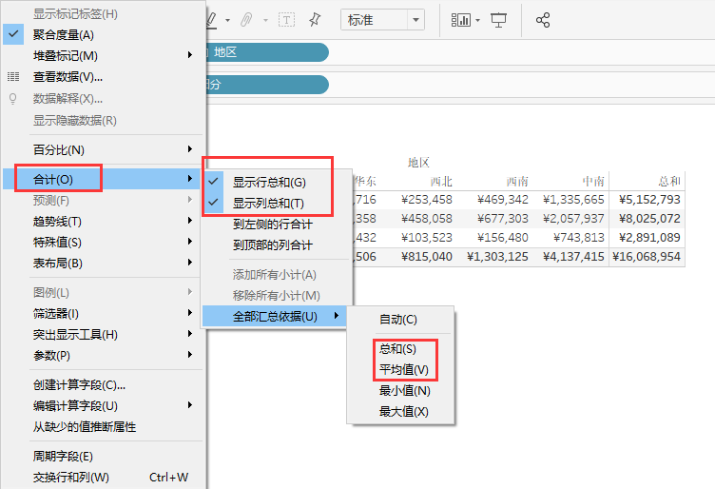Open 全部汇总依据(U) submenu

pos(275,316)
